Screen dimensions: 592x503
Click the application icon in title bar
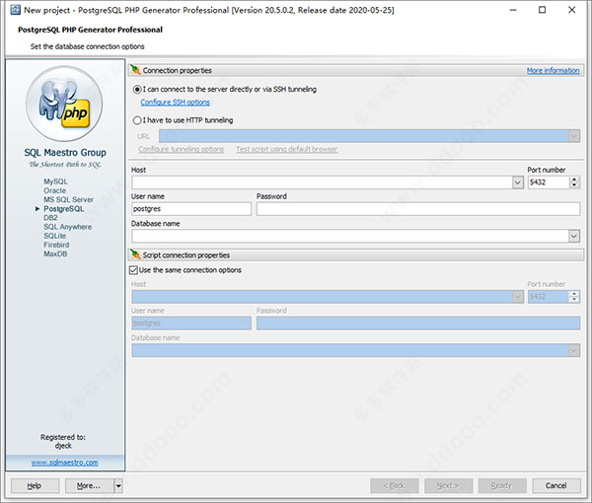coord(16,10)
